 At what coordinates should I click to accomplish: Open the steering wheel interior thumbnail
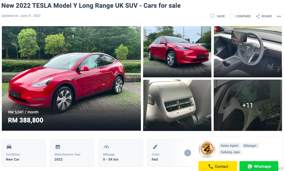[x=248, y=52]
